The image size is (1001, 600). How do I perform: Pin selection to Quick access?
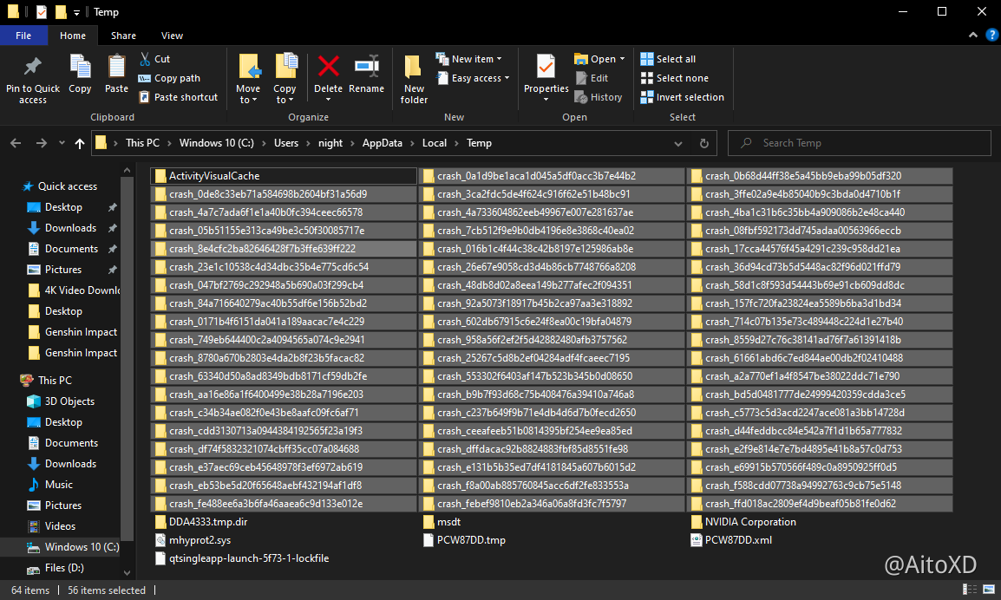point(32,78)
